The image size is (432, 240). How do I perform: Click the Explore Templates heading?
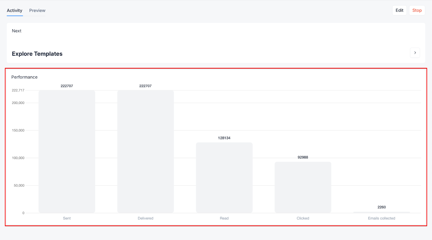click(37, 54)
